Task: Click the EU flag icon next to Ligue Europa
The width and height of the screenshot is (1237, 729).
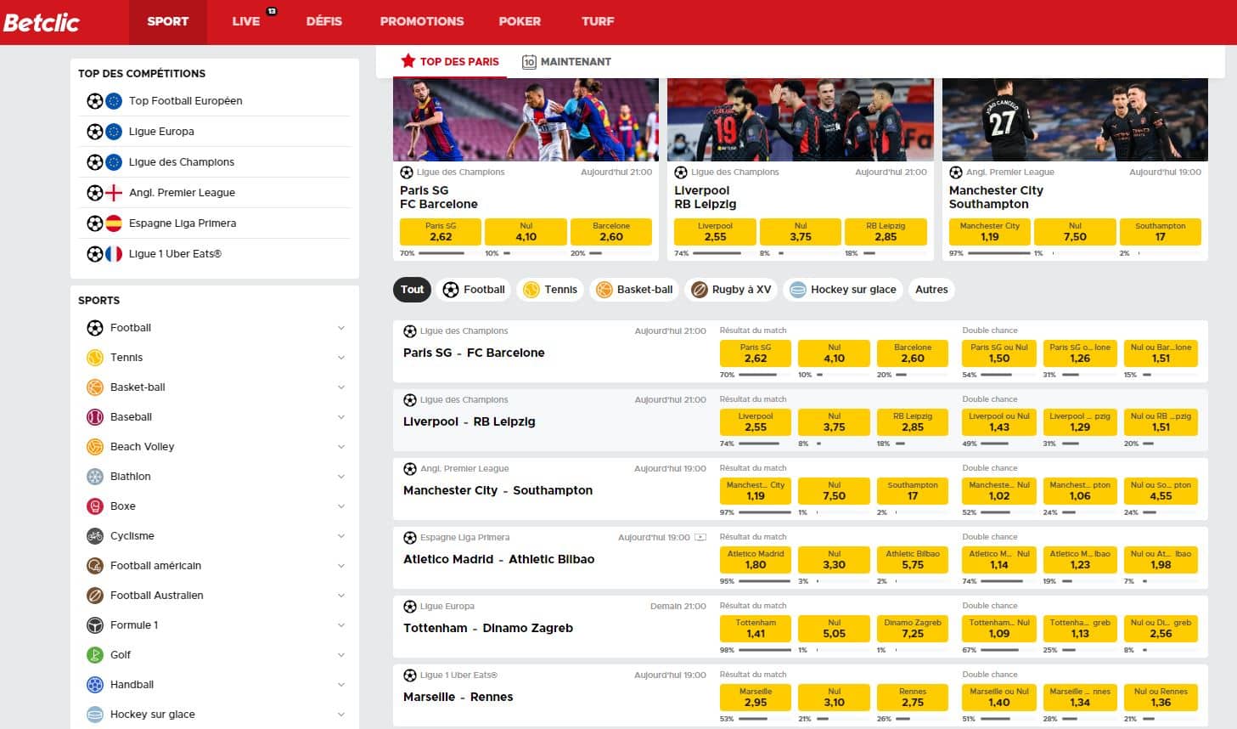Action: click(x=114, y=132)
